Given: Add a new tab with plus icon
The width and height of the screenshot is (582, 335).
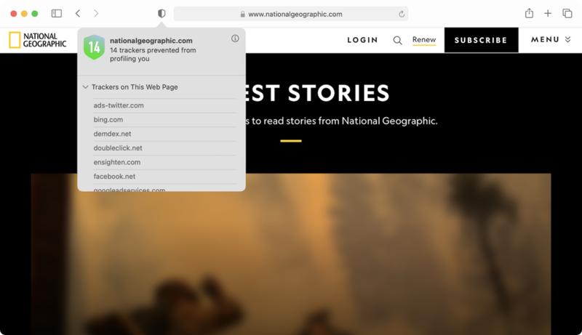Looking at the screenshot, I should (548, 14).
